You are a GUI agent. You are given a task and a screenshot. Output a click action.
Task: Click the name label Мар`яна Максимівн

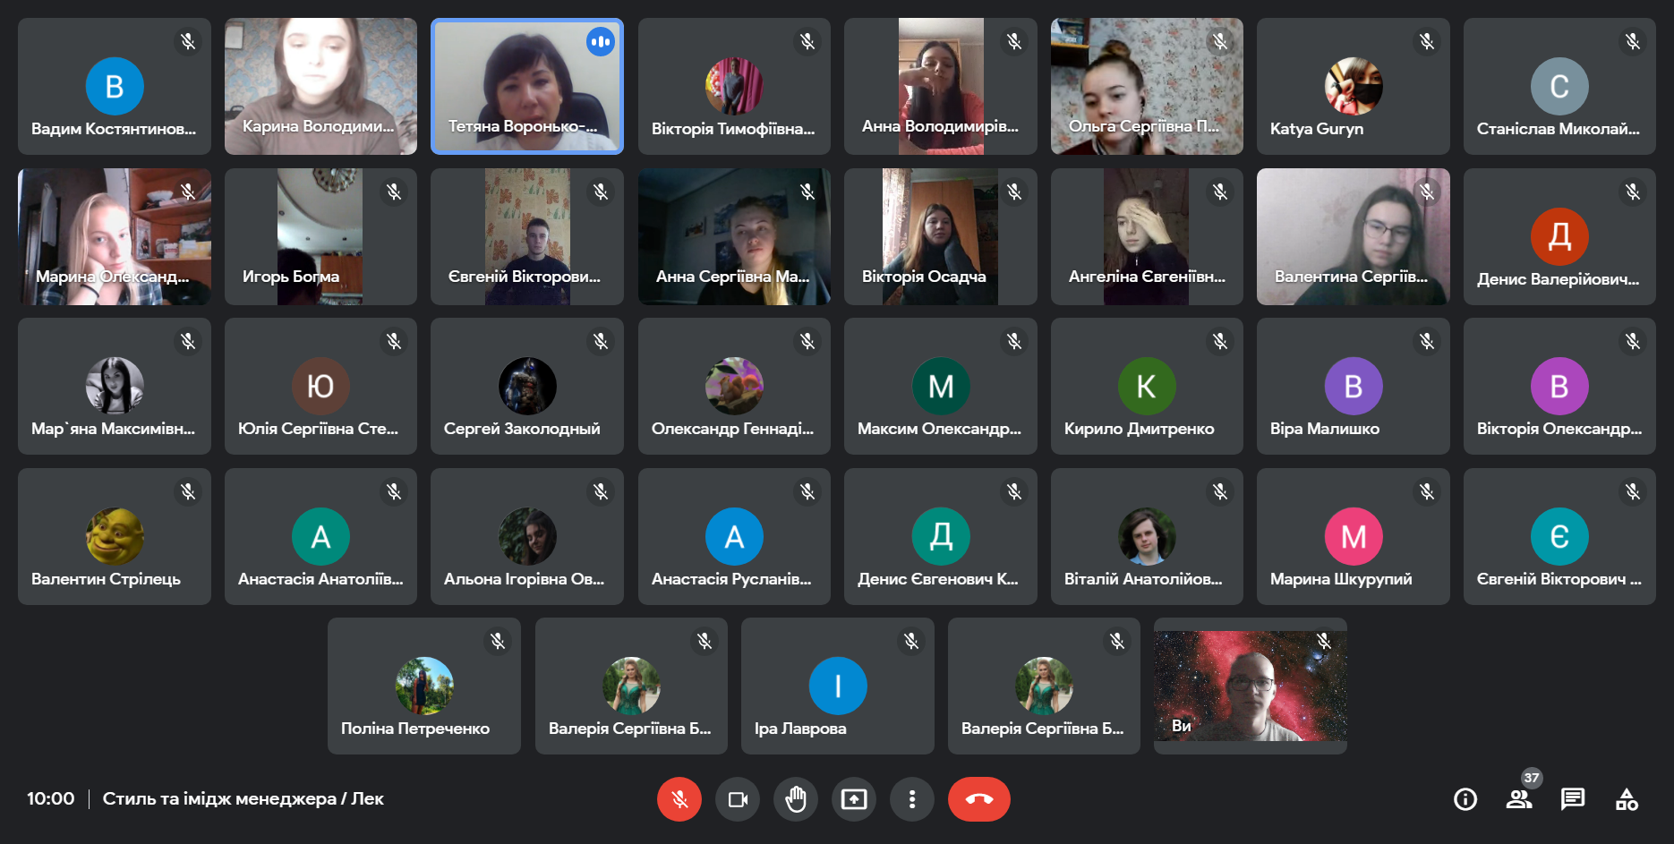[x=113, y=429]
